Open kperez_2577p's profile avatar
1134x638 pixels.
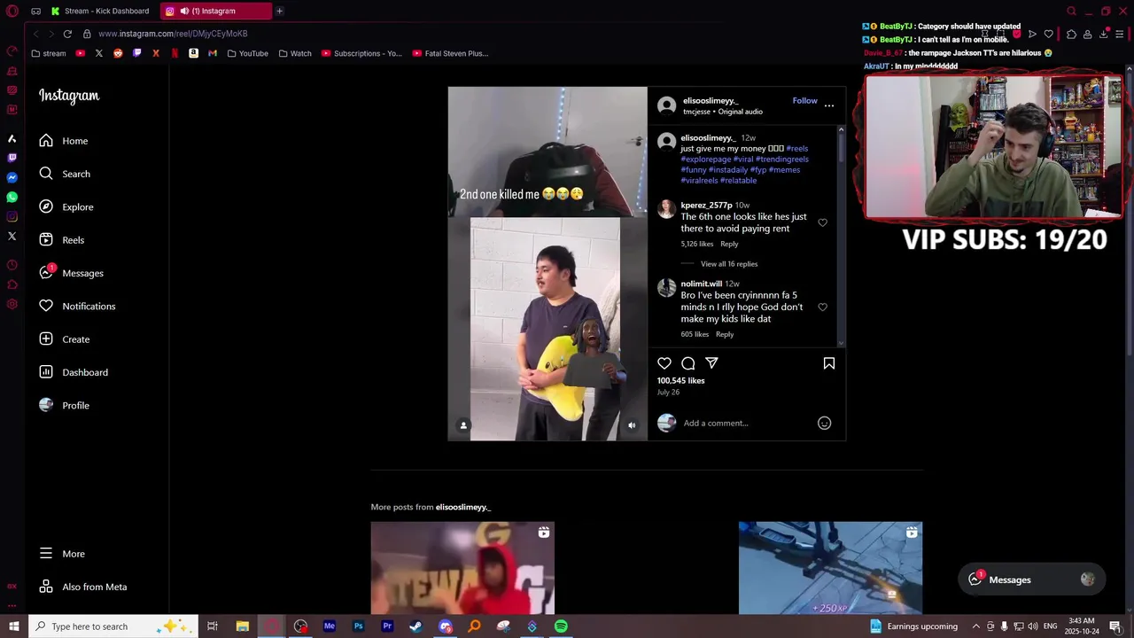coord(666,209)
